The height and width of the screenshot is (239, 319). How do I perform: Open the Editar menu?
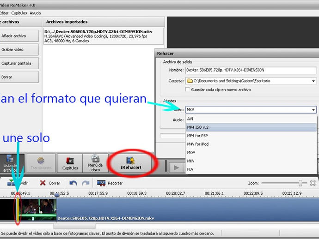point(4,13)
